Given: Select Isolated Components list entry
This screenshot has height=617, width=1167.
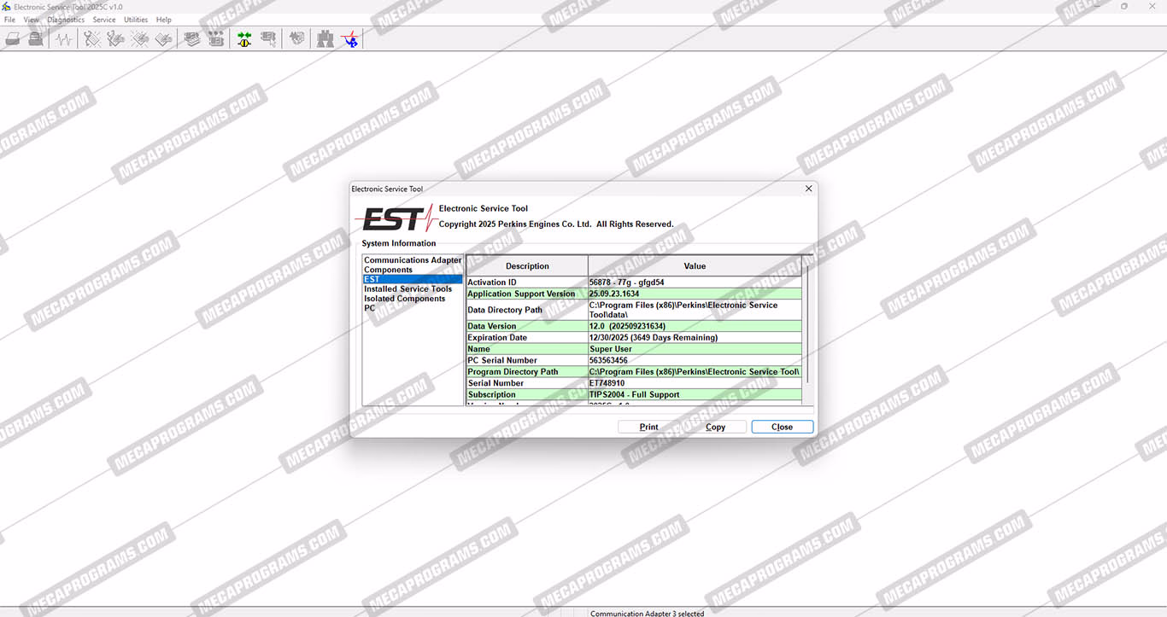Looking at the screenshot, I should pyautogui.click(x=404, y=299).
